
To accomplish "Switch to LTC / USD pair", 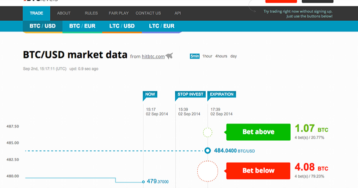I will coord(122,26).
